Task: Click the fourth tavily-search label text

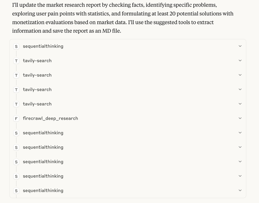Action: tap(37, 104)
